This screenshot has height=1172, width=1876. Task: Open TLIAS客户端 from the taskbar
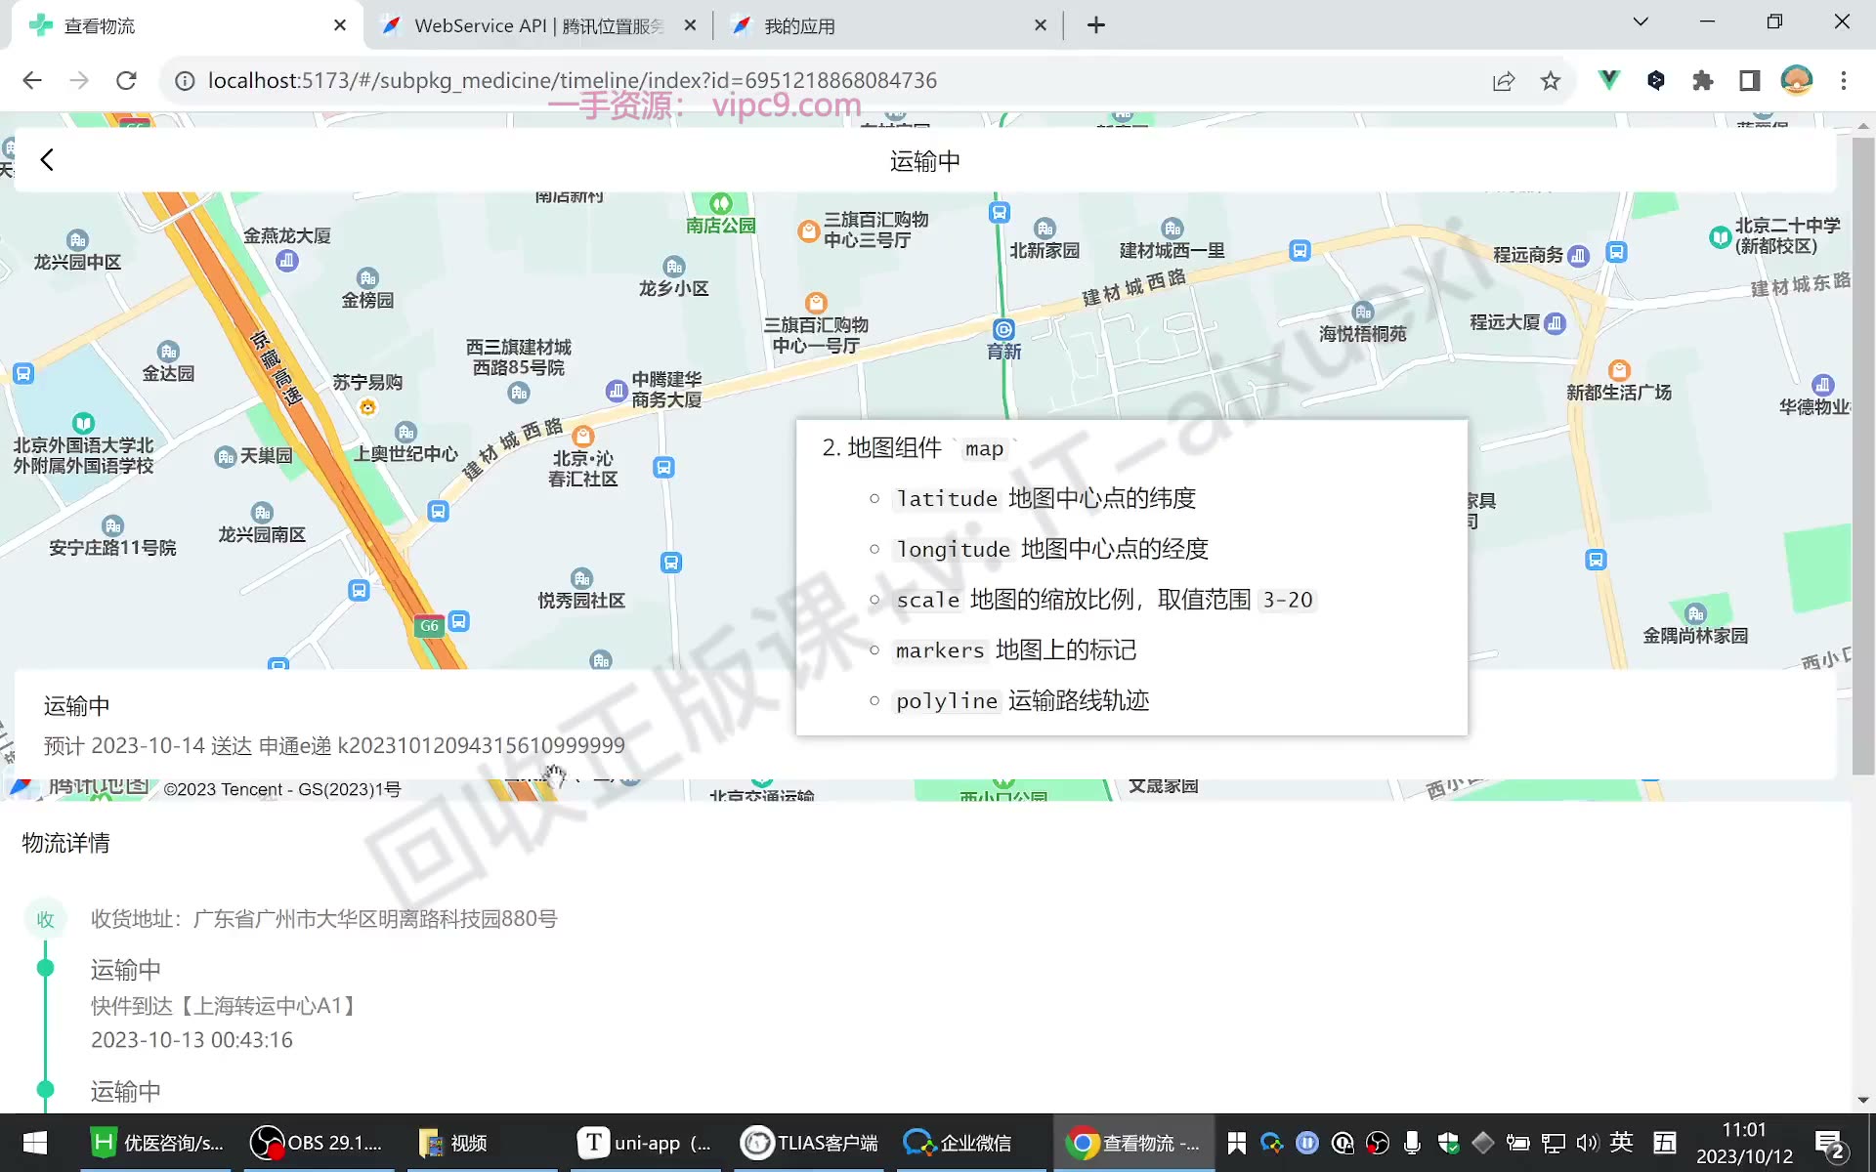coord(809,1143)
